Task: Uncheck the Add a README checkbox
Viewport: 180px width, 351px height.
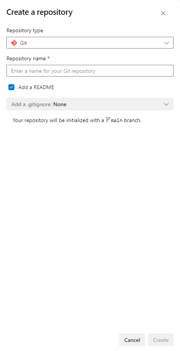Action: tap(11, 87)
